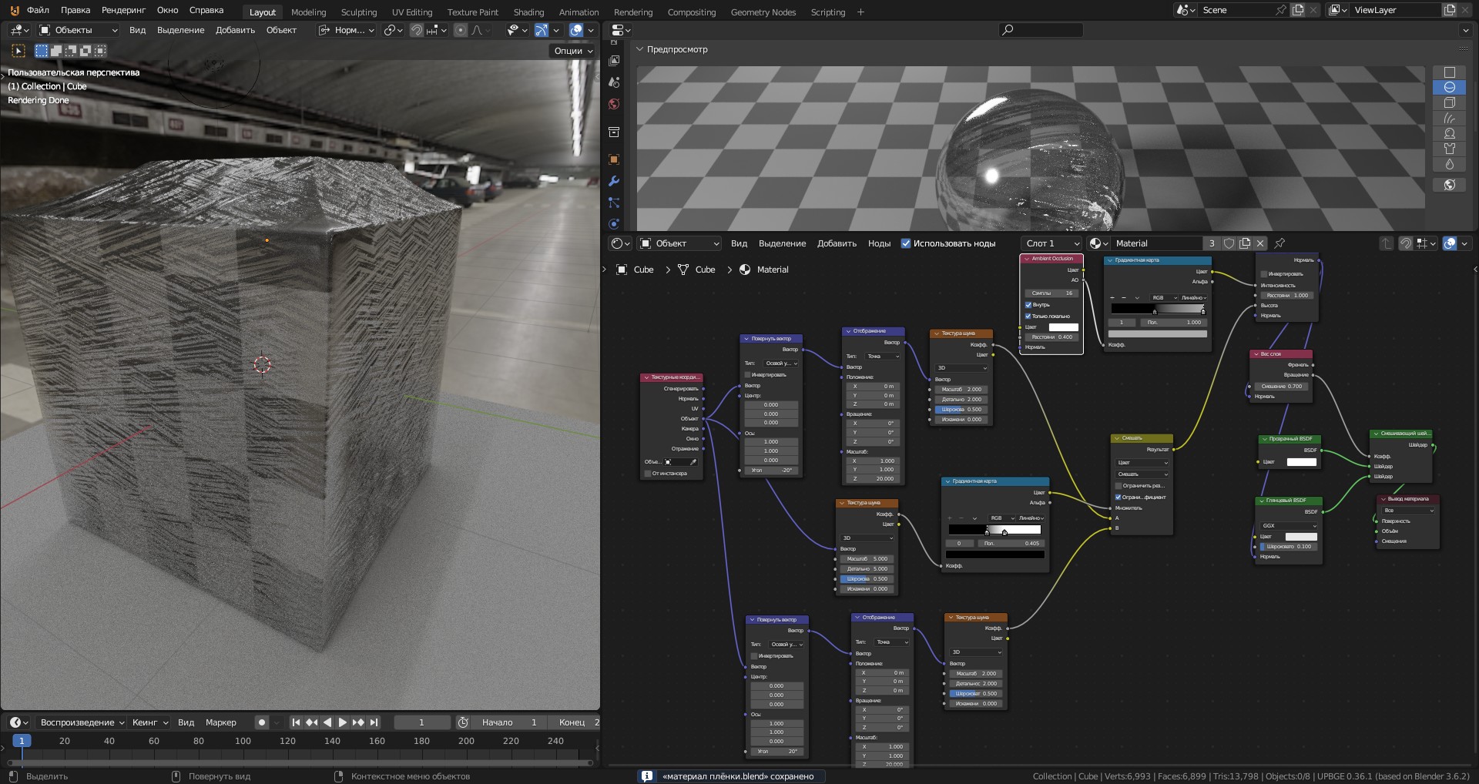The image size is (1479, 784).
Task: Open the Particles properties tab
Action: pos(614,203)
